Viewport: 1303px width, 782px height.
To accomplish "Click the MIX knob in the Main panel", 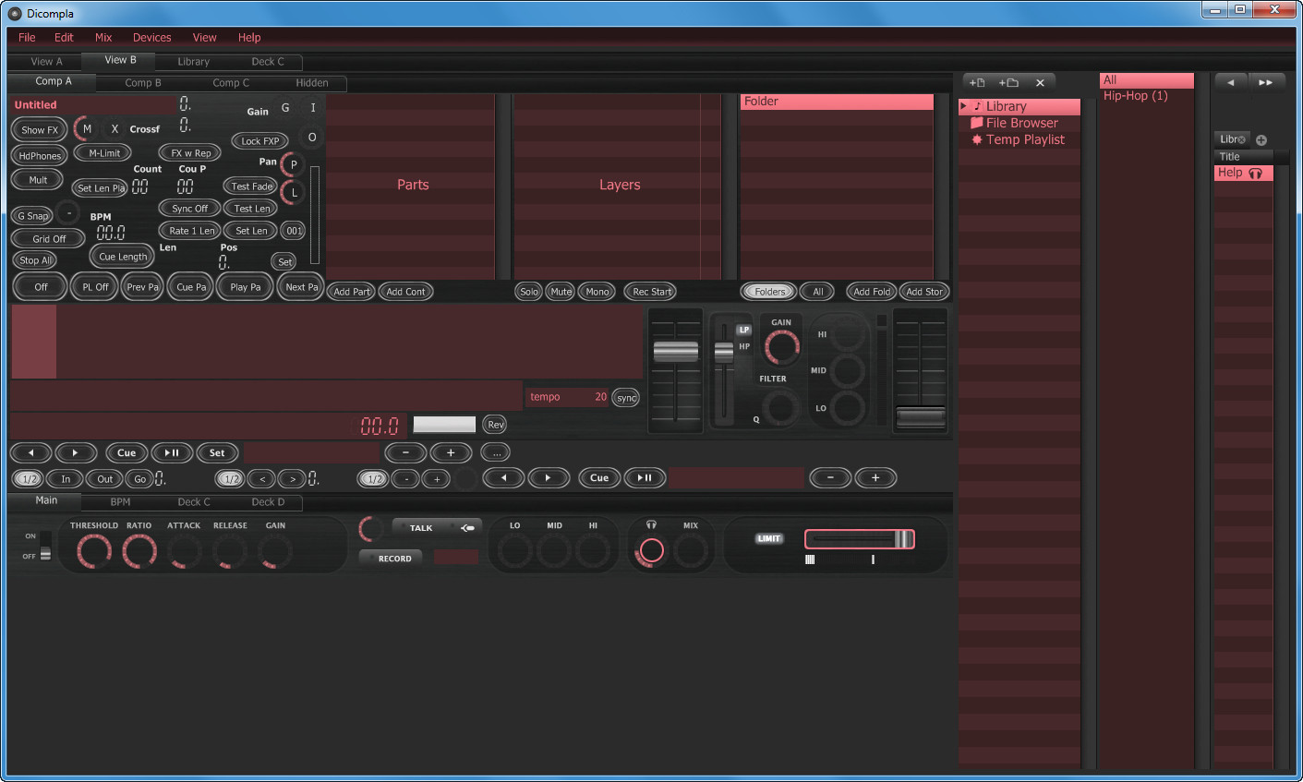I will pos(690,551).
